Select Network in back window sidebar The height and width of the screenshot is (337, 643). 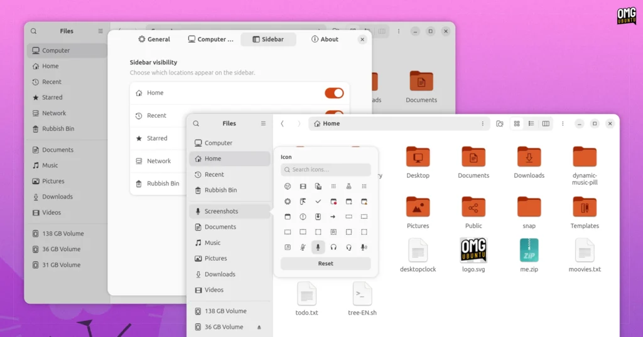click(67, 113)
